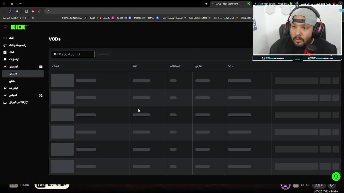Screen dimensions: 344x193
Task: Select VODs item in sidebar
Action: [x=23, y=74]
